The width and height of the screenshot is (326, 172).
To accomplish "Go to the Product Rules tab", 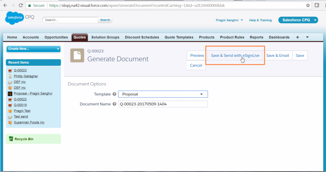I will point(232,37).
